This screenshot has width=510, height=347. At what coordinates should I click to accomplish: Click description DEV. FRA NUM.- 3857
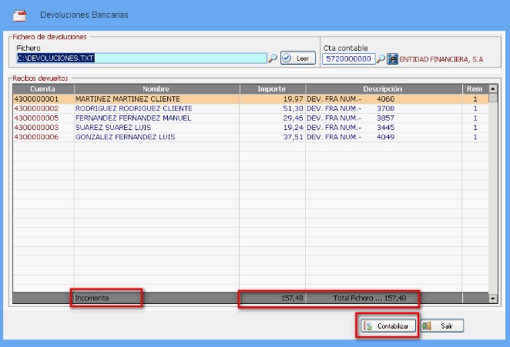(351, 118)
